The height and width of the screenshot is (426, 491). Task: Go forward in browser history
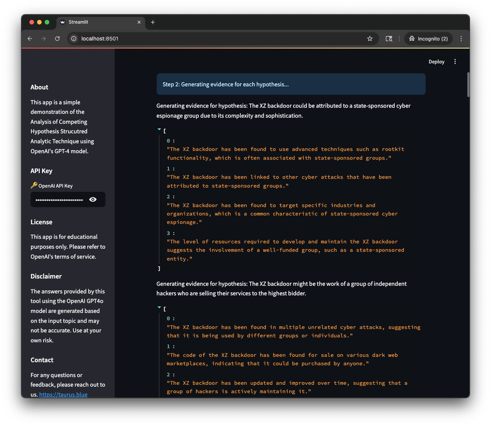(44, 39)
